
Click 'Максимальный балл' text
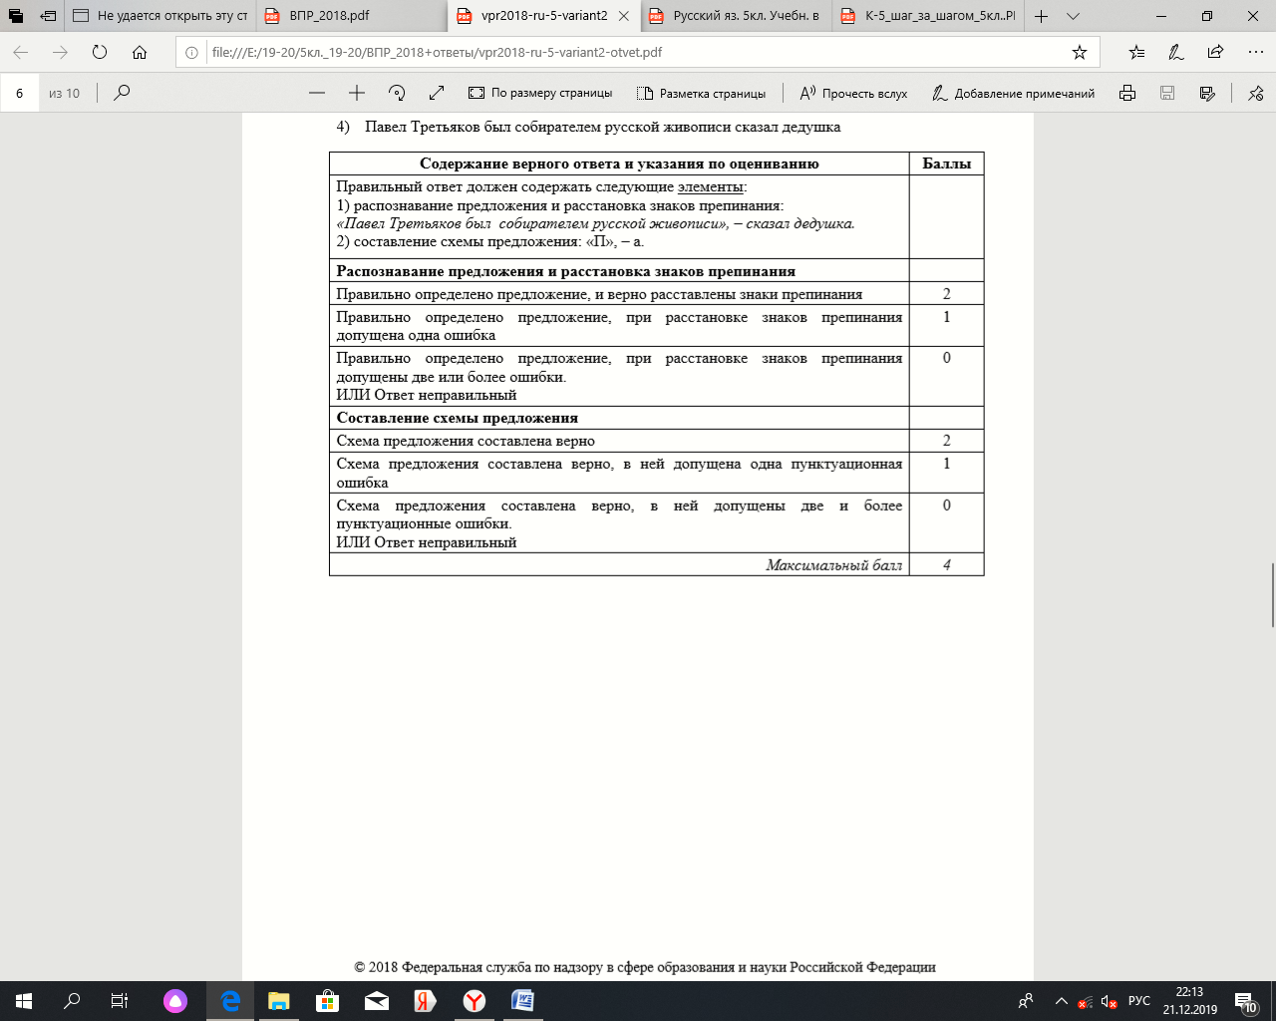pyautogui.click(x=833, y=565)
